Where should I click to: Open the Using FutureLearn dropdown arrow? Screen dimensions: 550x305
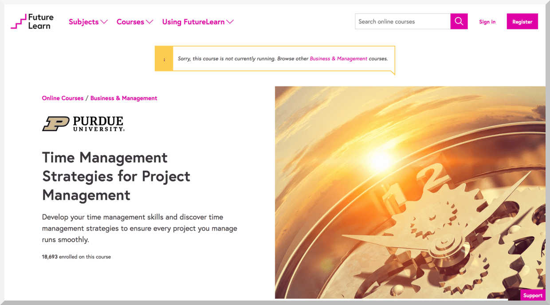point(230,22)
